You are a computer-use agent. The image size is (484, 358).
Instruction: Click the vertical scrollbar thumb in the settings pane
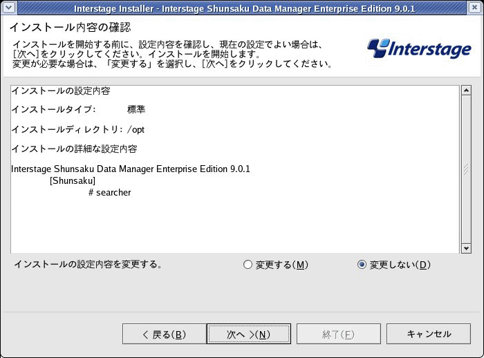[466, 169]
